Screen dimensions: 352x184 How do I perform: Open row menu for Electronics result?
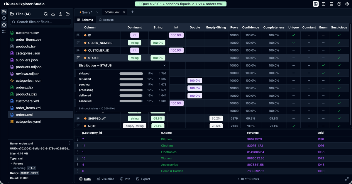click(77, 152)
